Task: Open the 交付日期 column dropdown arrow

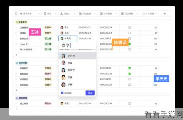Action: 117,14
